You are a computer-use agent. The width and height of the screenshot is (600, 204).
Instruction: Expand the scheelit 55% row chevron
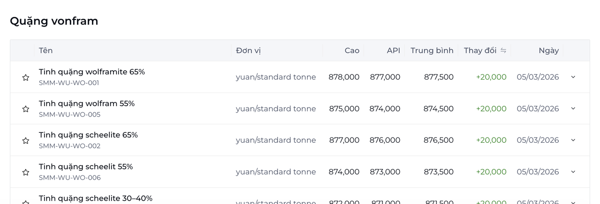573,172
